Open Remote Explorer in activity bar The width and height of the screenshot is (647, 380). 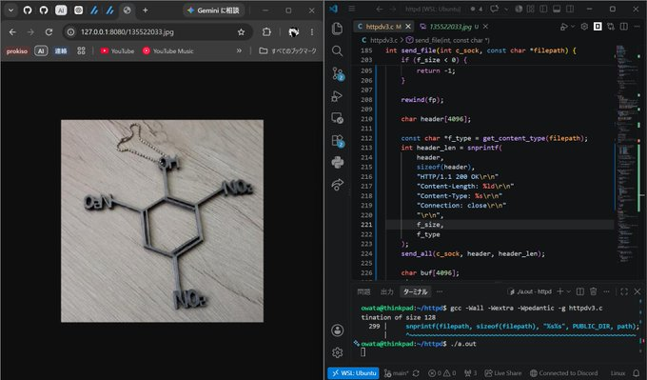[x=337, y=118]
